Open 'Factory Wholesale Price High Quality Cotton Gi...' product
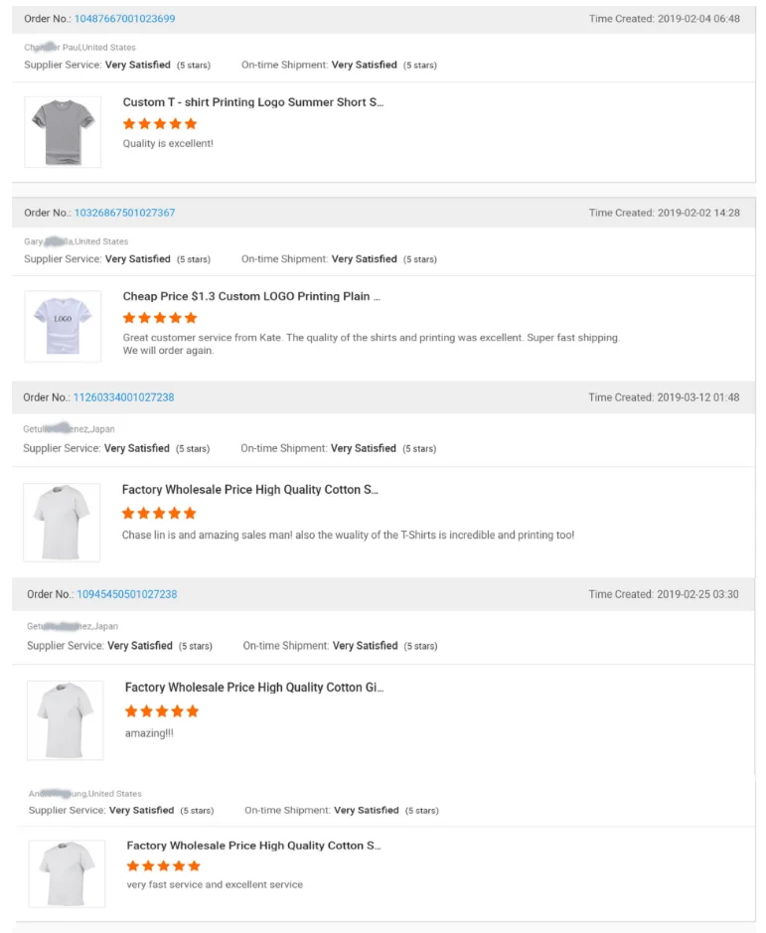 (x=254, y=688)
